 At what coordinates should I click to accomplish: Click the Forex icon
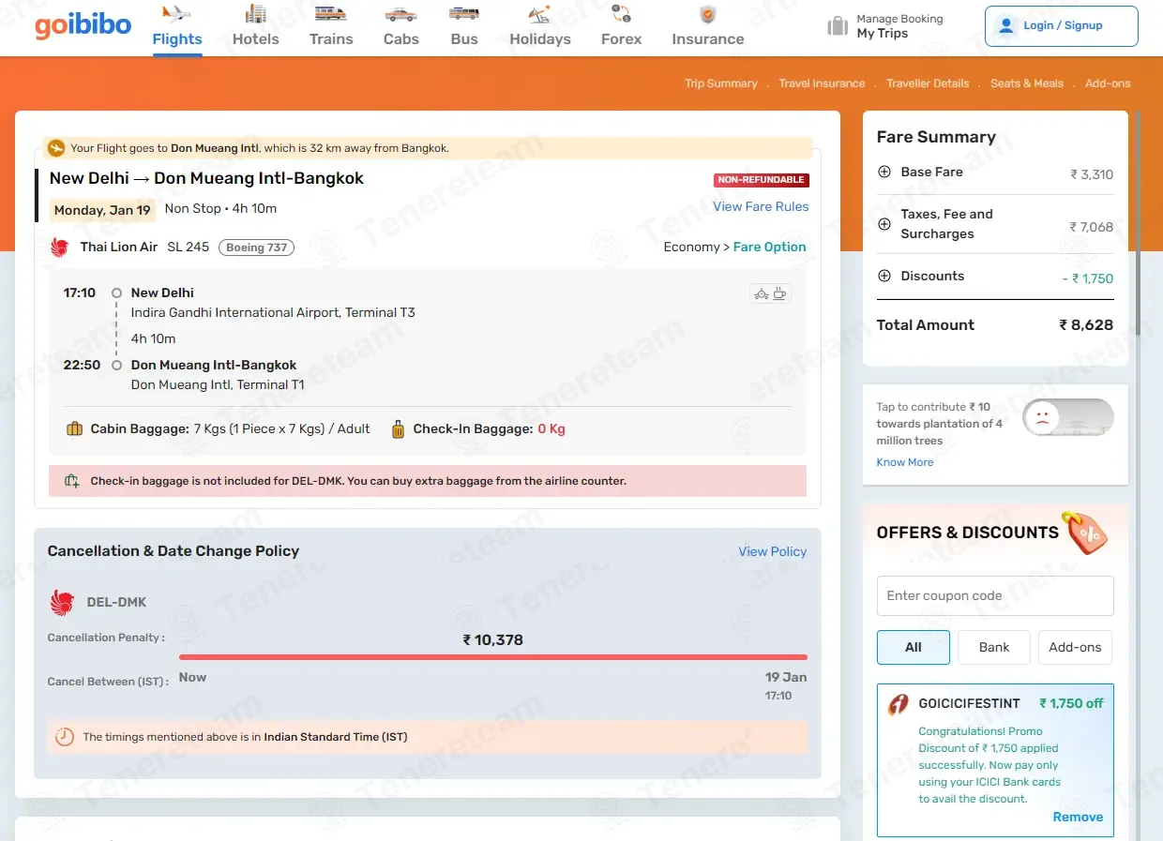621,14
